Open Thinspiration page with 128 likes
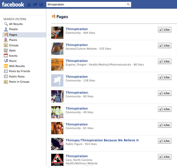This screenshot has height=166, width=177. (77, 77)
